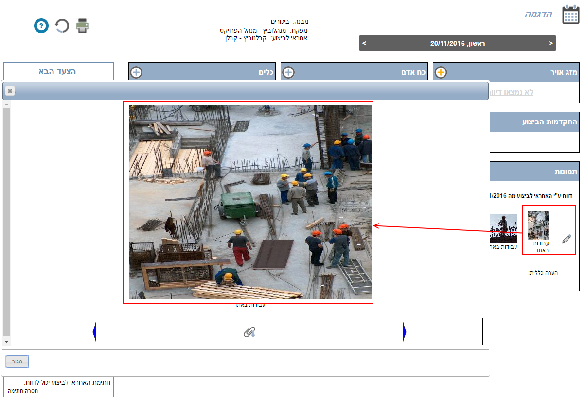Screen dimensions: 586x397
Task: Click the הצעד הבא button
Action: [x=58, y=71]
